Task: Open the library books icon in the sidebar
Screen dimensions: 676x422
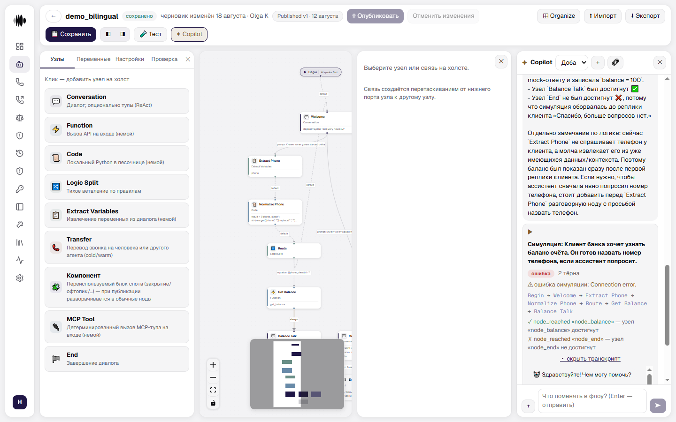Action: [20, 242]
